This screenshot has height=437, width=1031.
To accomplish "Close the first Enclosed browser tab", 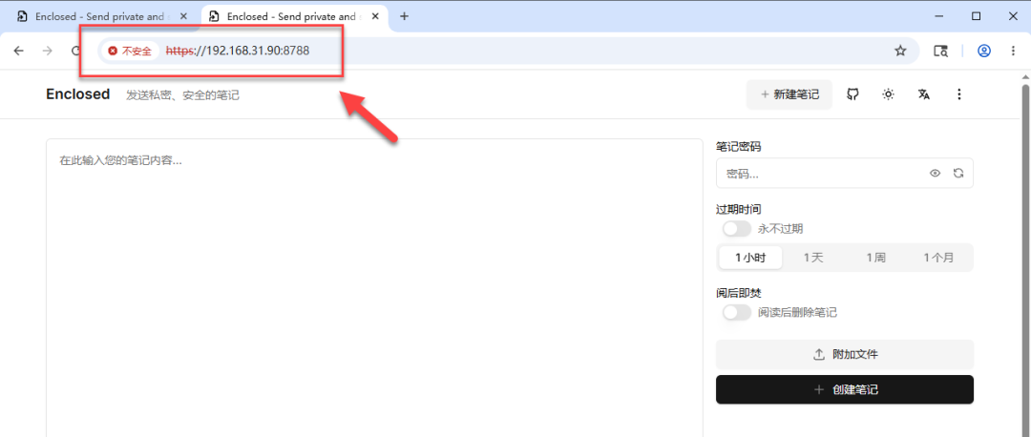I will [x=183, y=16].
